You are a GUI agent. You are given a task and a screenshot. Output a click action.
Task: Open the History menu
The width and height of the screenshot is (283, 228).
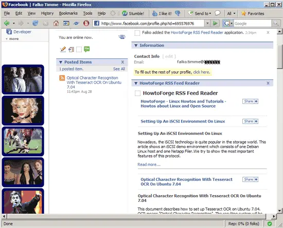(x=47, y=13)
